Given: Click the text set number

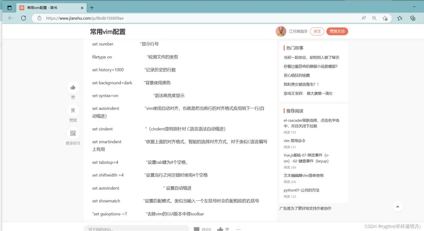Looking at the screenshot, I should [103, 44].
